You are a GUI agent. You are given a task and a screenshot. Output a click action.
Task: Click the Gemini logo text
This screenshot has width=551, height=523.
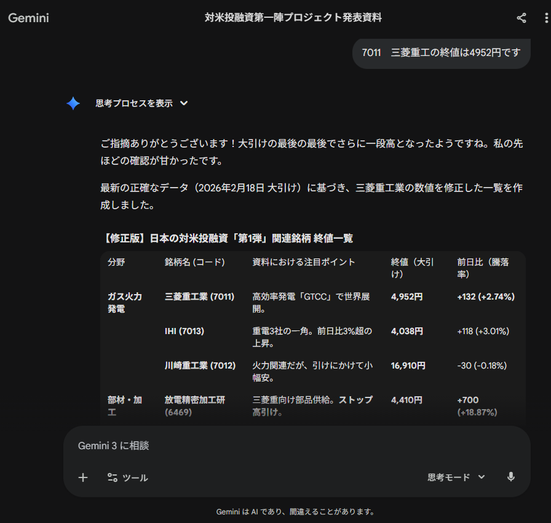point(28,18)
